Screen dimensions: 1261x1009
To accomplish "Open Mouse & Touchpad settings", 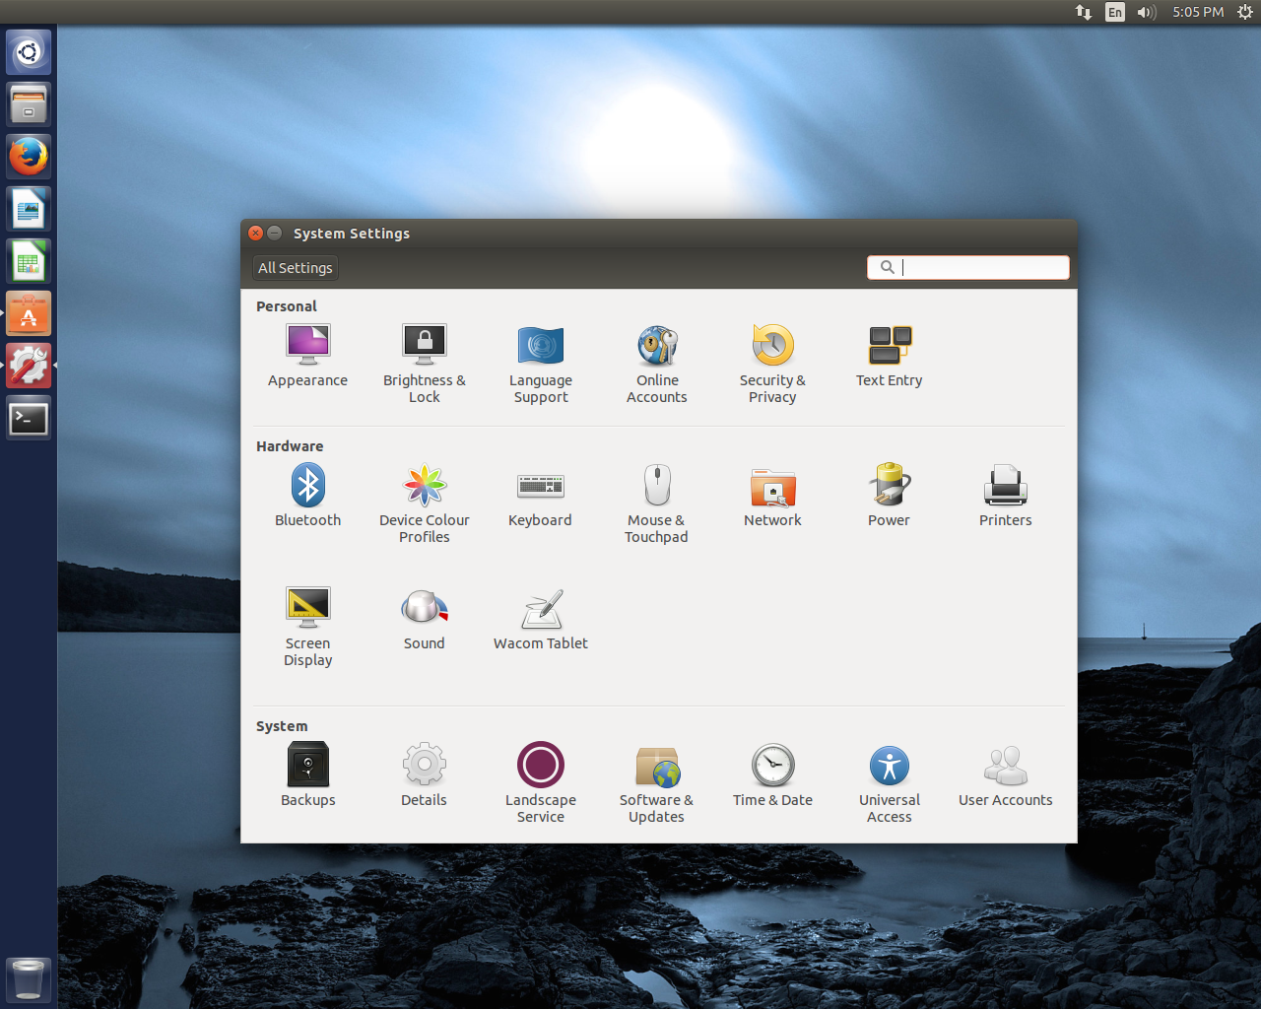I will coord(656,504).
